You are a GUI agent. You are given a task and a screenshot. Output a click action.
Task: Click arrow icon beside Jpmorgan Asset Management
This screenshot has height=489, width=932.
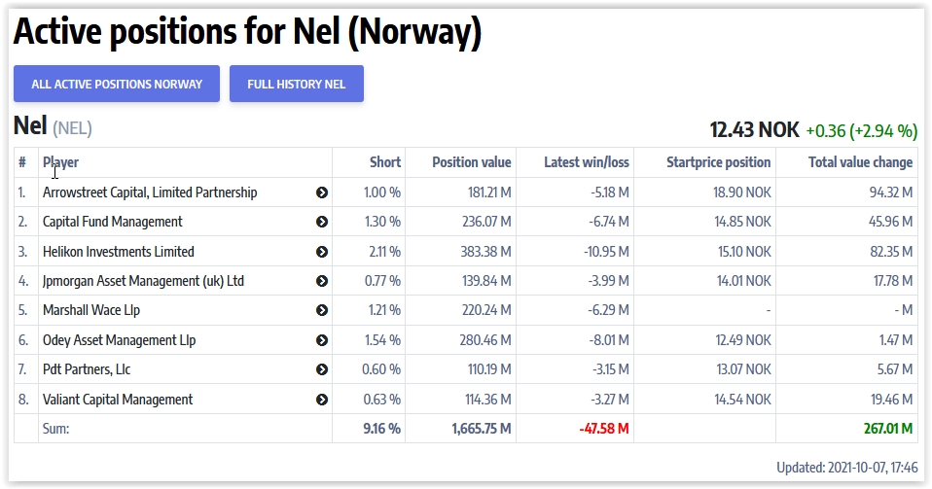click(x=322, y=281)
